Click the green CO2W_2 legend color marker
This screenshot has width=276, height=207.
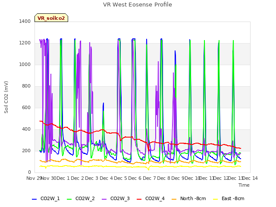tap(69, 199)
